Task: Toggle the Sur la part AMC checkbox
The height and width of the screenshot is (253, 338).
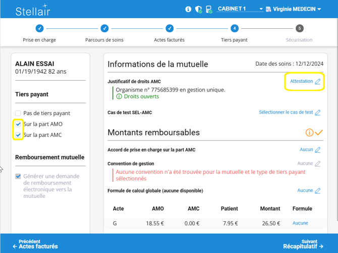Action: [x=18, y=135]
